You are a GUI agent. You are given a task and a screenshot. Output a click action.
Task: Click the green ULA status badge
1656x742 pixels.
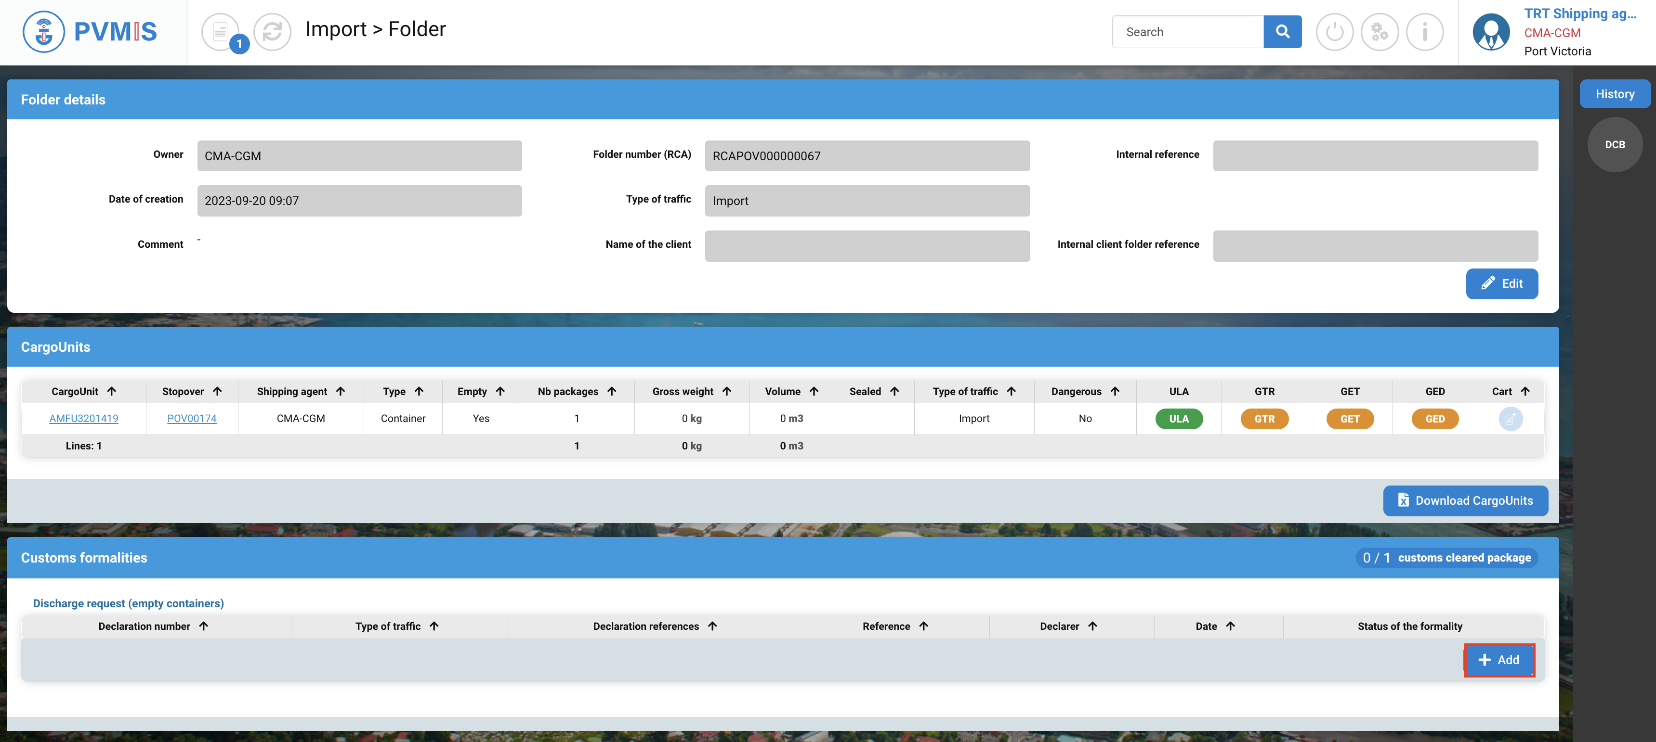[x=1178, y=419]
